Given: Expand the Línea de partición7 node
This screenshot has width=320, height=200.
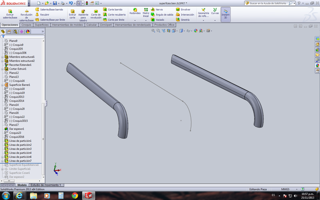Looking at the screenshot, I should [2, 161].
